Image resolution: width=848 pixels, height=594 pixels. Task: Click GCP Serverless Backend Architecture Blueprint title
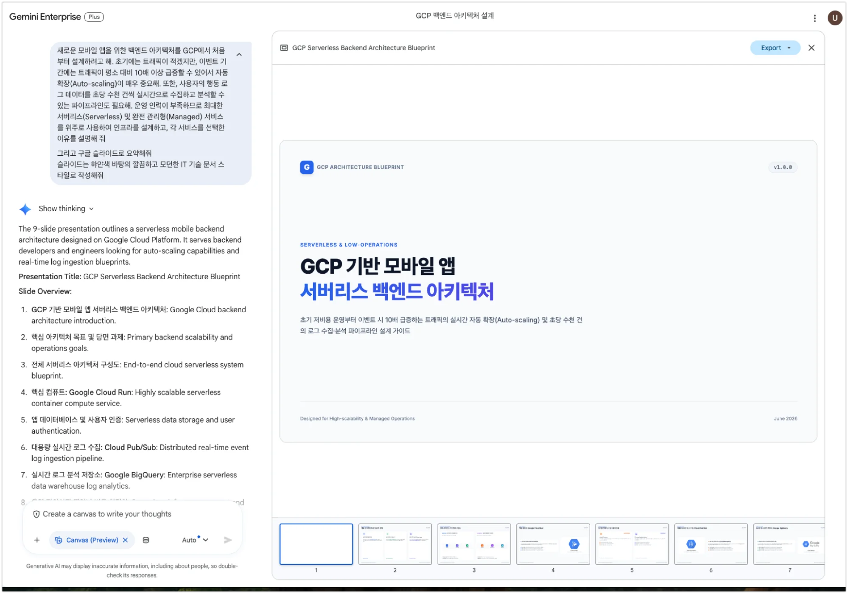tap(364, 48)
